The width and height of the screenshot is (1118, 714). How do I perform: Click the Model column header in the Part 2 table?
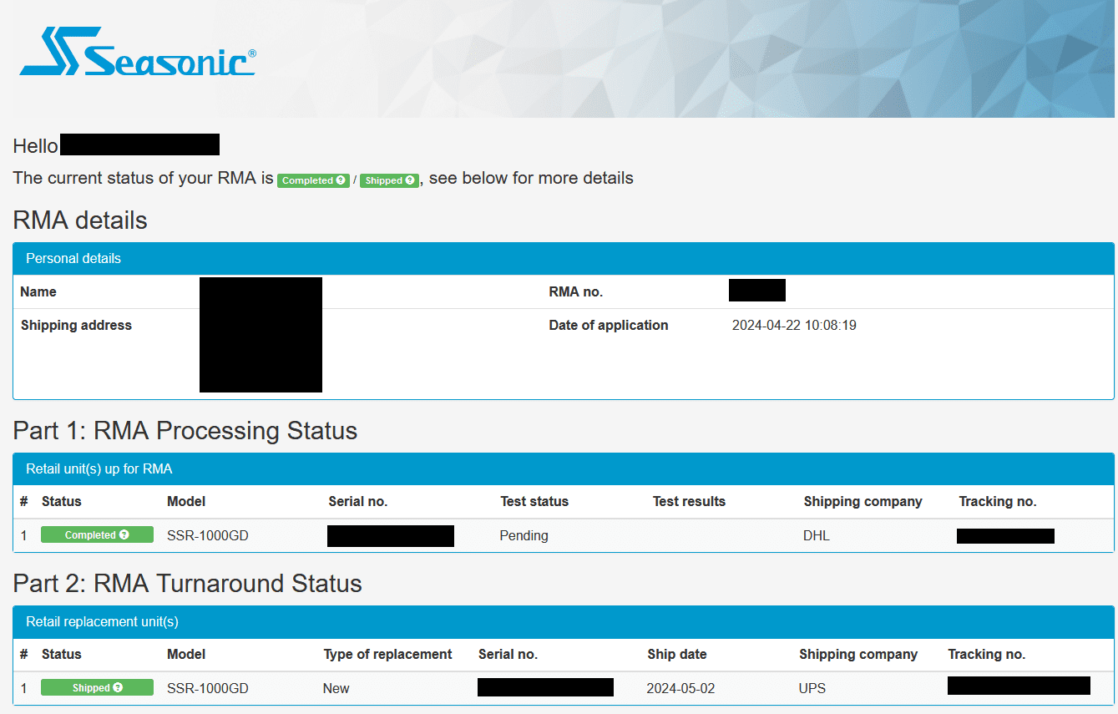(186, 655)
